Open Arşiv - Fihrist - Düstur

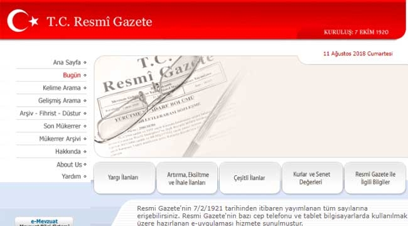[x=50, y=113]
